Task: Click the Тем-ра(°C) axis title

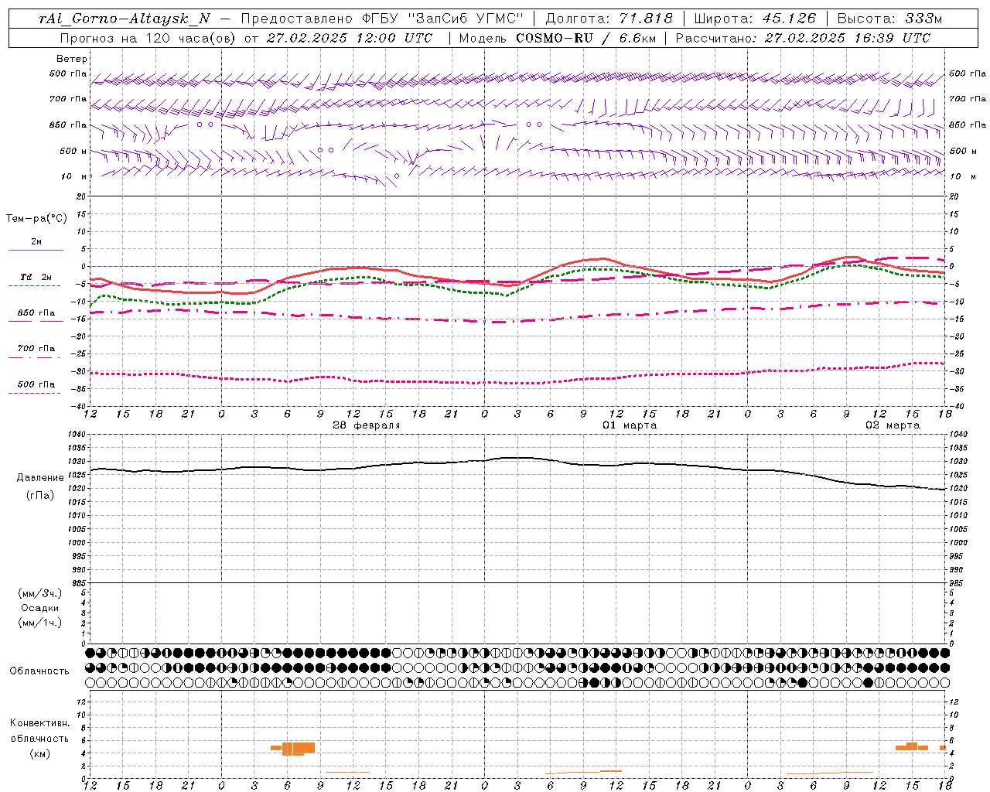Action: [x=36, y=219]
